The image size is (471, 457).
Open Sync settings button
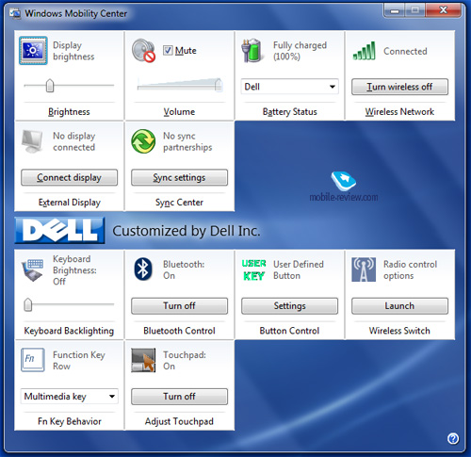coord(179,177)
